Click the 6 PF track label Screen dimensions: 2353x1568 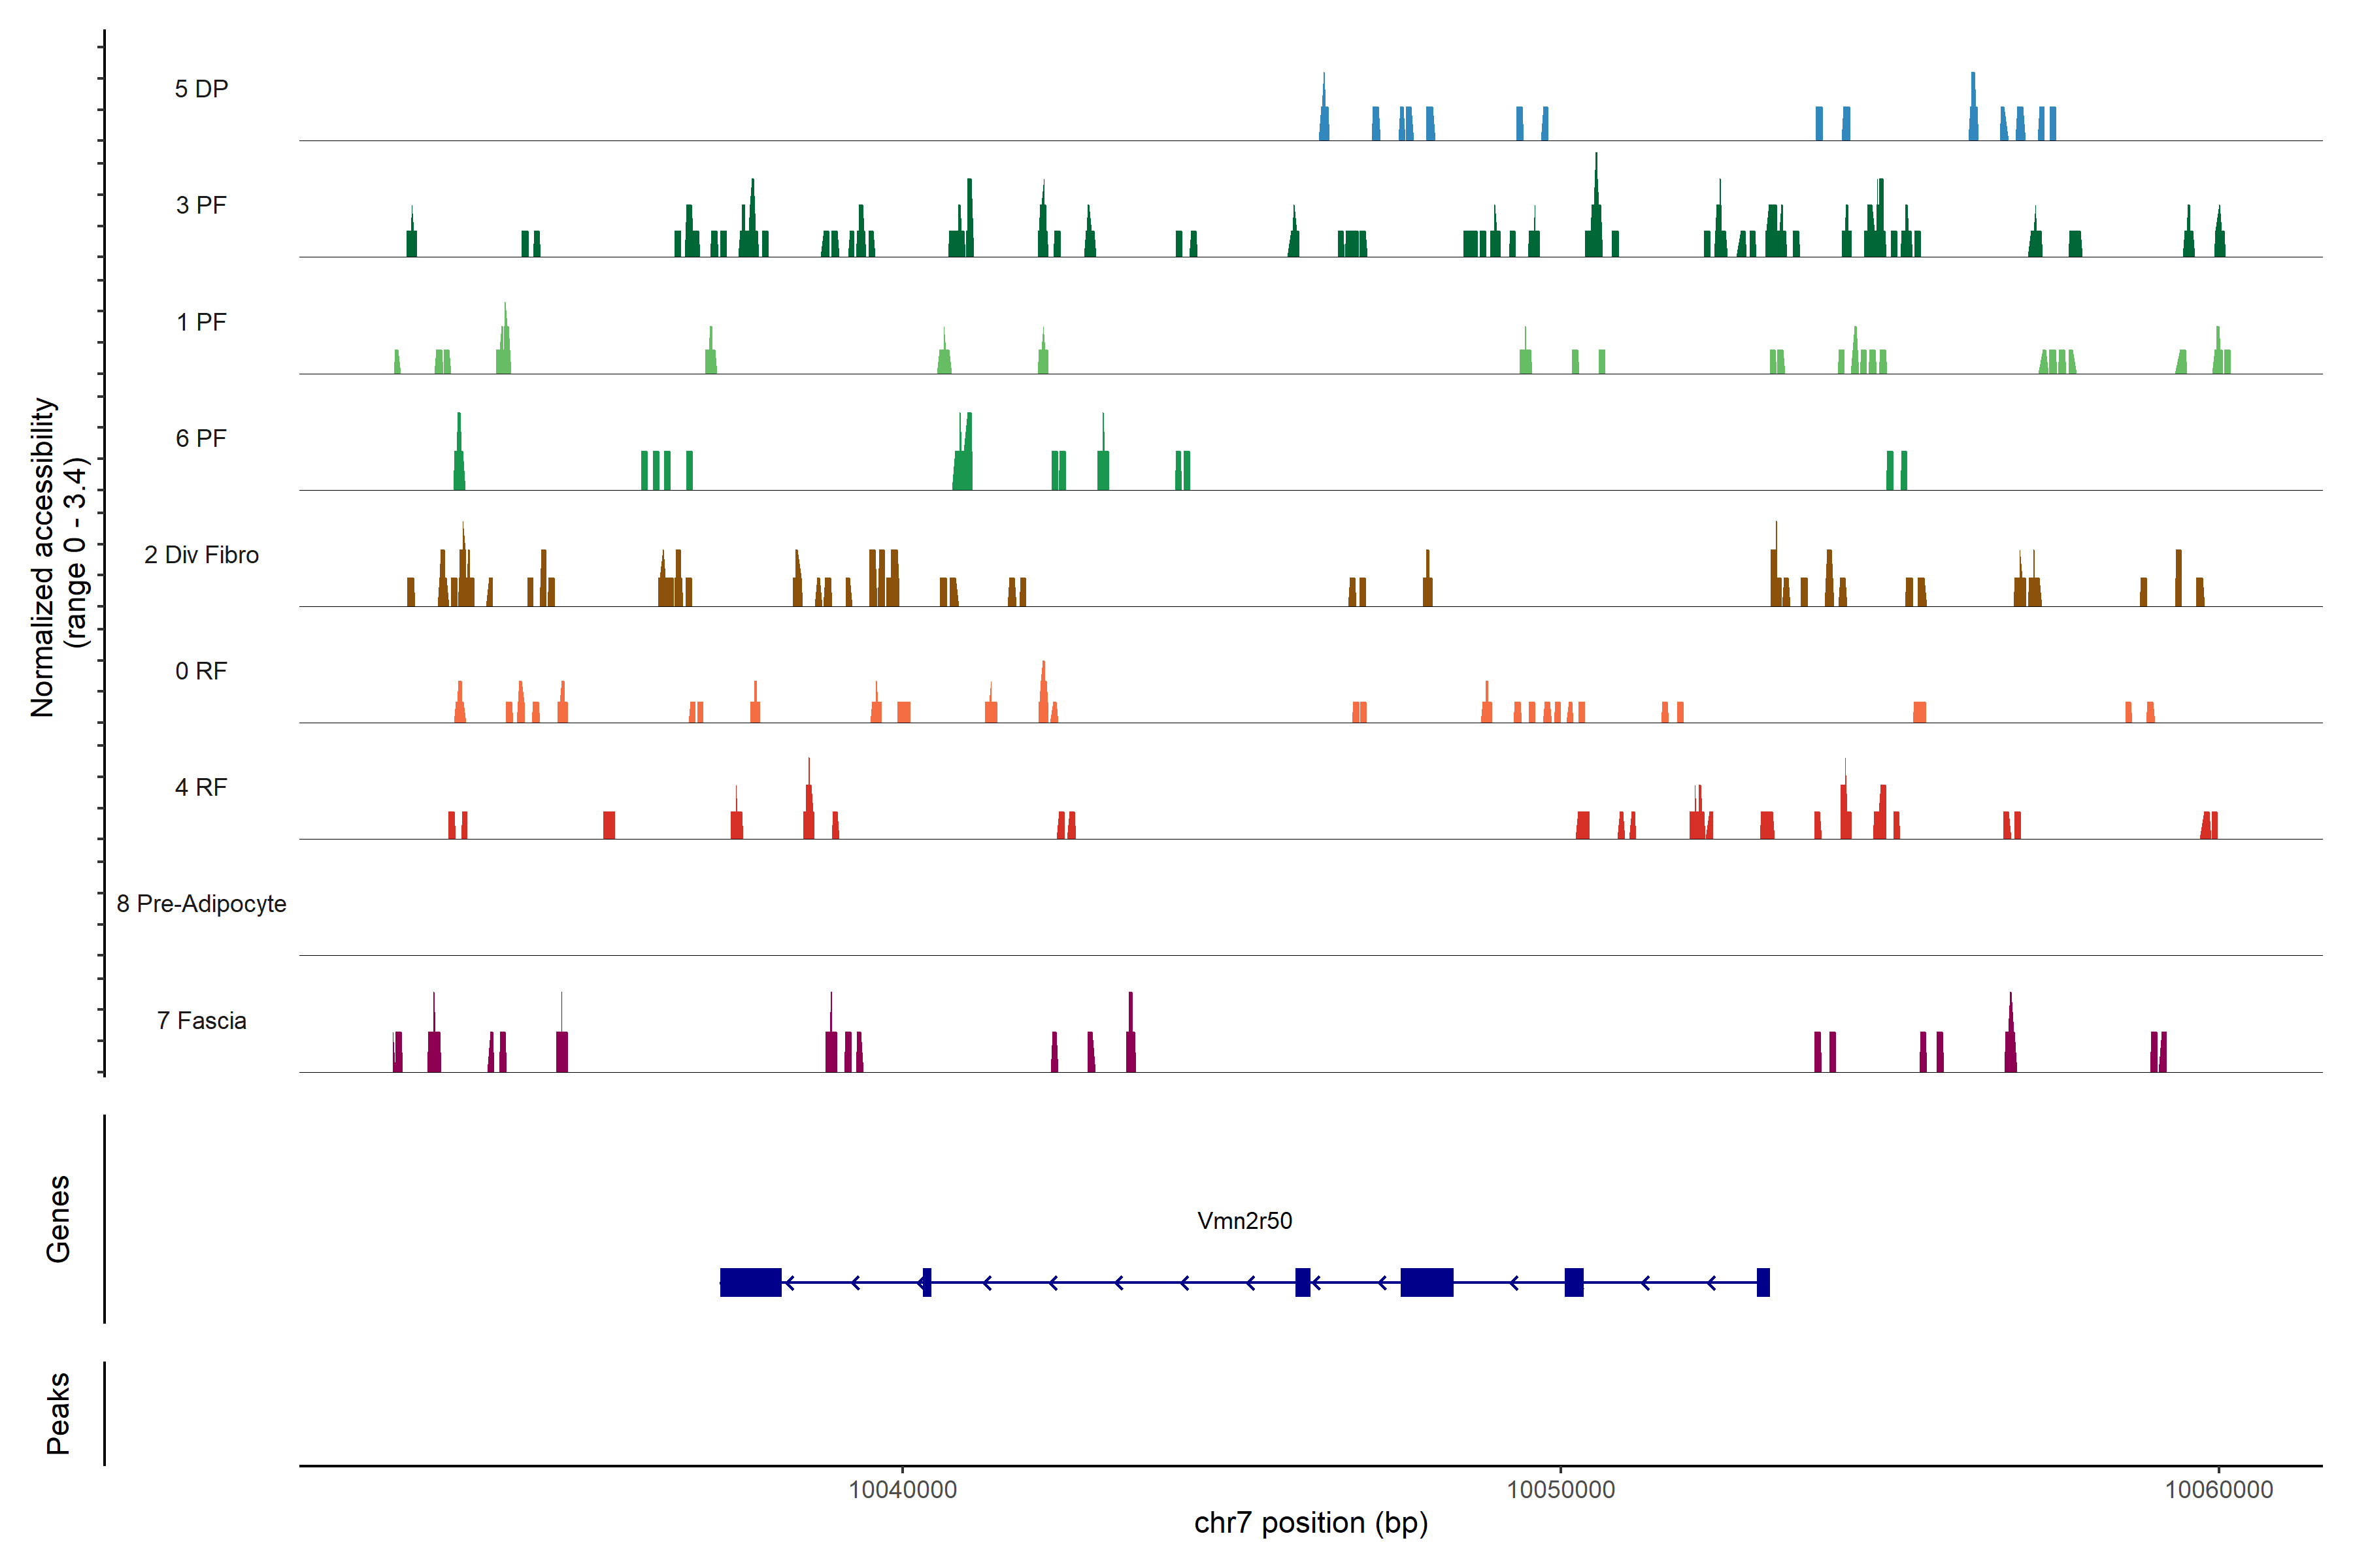click(x=201, y=439)
